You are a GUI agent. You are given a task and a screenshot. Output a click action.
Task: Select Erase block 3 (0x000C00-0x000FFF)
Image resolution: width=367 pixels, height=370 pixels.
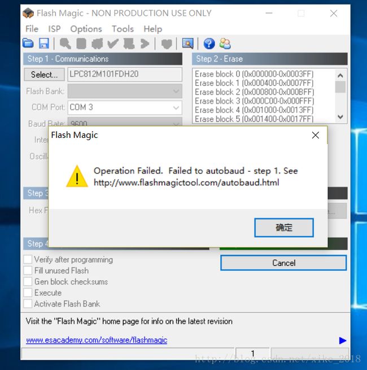(254, 101)
